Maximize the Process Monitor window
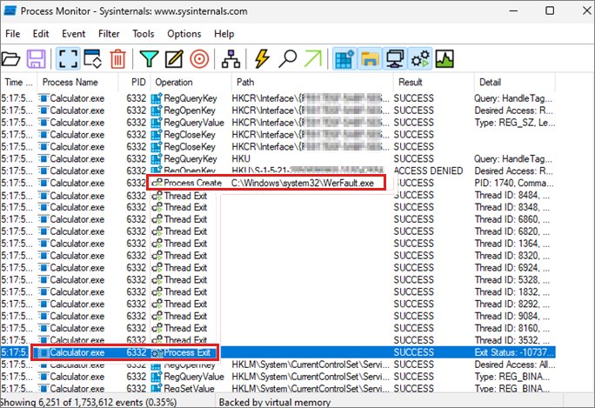 pyautogui.click(x=550, y=10)
